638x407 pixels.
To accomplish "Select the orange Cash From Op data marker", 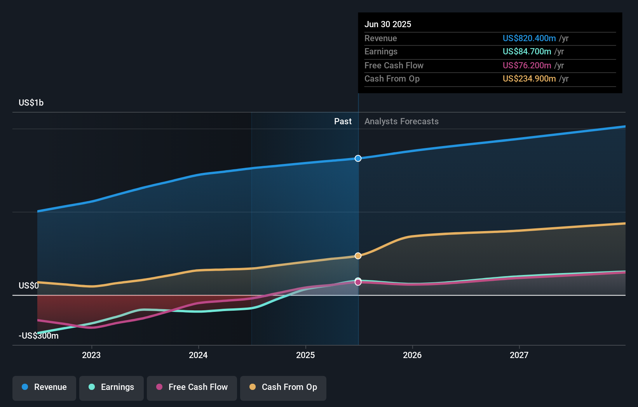I will coord(358,256).
